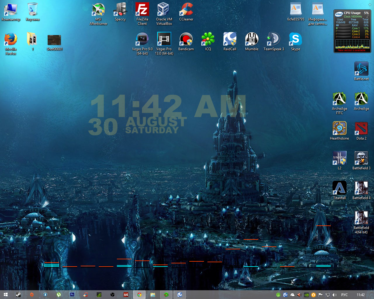Open the Dota 2 desktop shortcut
Screen dimensions: 374x299
(x=361, y=129)
